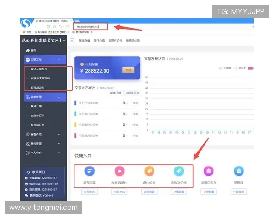Click the purple 发稿白名单 icon
Screen dimensions: 274x219
tap(208, 171)
